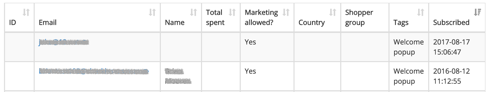
Task: Sort by Name using arrow icon
Action: tap(193, 12)
